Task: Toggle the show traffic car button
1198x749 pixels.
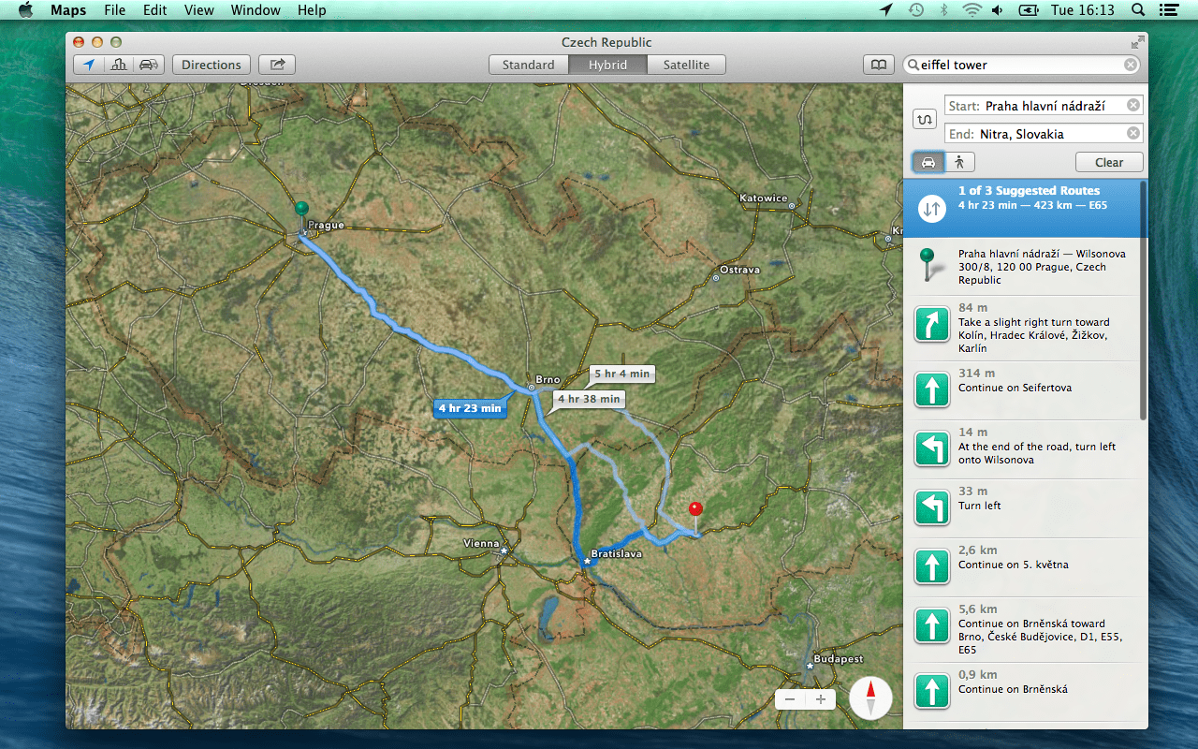Action: point(149,65)
